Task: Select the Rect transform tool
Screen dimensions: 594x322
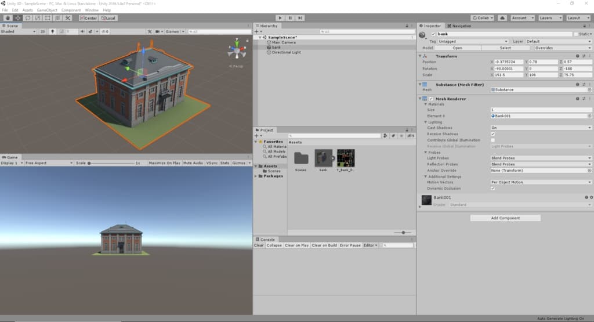Action: click(46, 18)
